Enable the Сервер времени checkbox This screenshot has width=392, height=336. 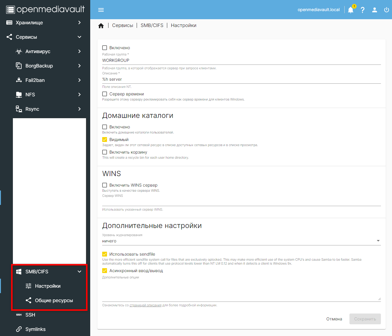[x=105, y=94]
